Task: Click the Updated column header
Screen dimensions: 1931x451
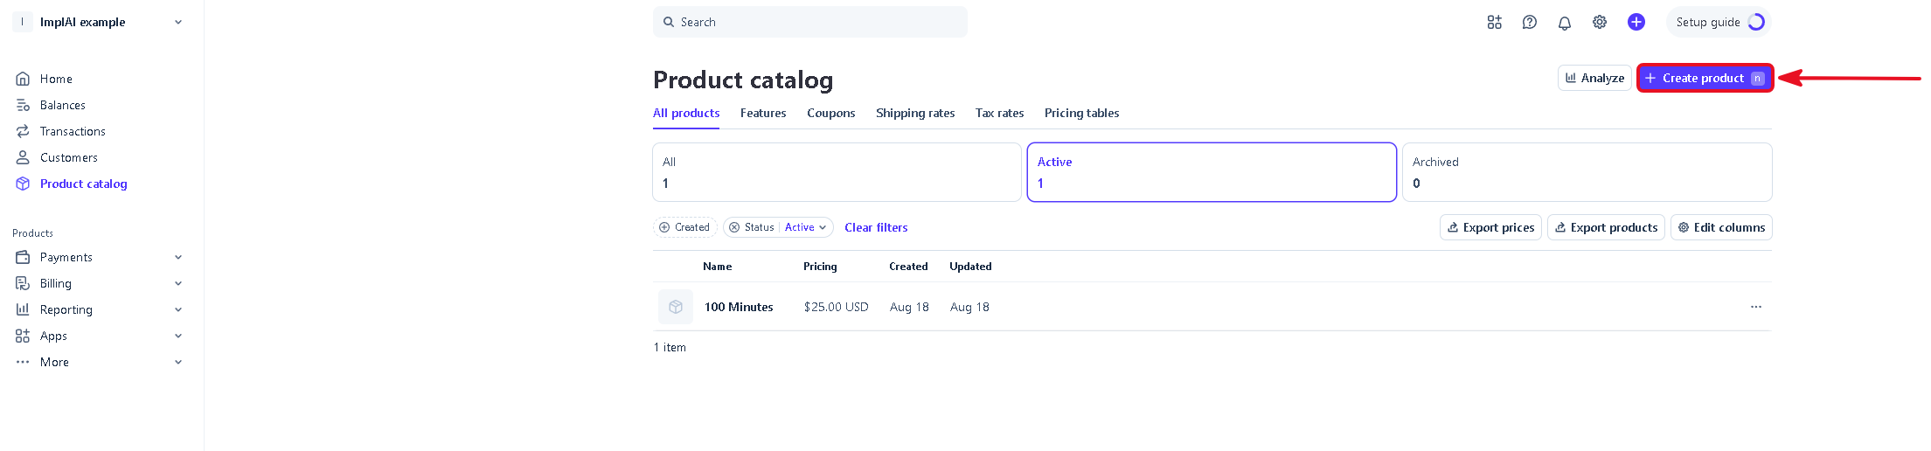Action: [x=970, y=267]
